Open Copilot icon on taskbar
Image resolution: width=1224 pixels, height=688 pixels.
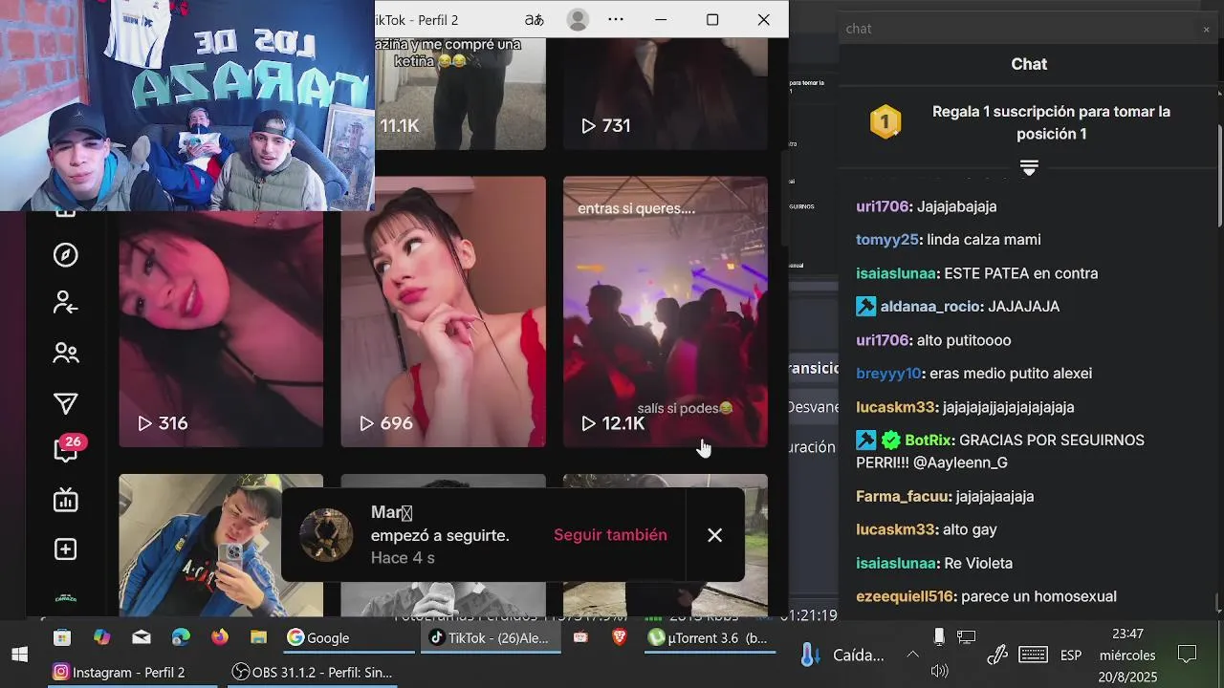tap(101, 637)
